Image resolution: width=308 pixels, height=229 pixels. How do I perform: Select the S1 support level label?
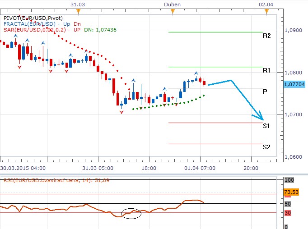[266, 126]
